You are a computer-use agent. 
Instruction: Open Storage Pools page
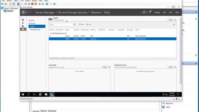click(35, 30)
